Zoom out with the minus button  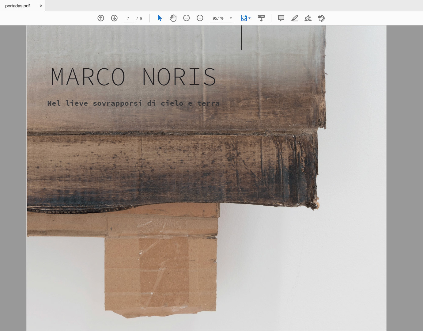(x=187, y=18)
